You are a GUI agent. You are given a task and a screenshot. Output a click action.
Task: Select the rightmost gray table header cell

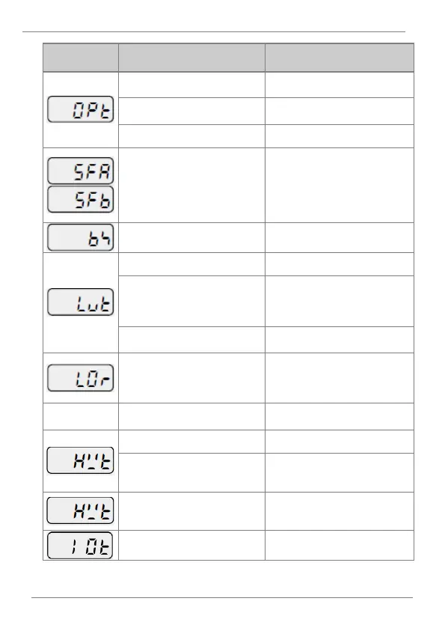point(340,58)
